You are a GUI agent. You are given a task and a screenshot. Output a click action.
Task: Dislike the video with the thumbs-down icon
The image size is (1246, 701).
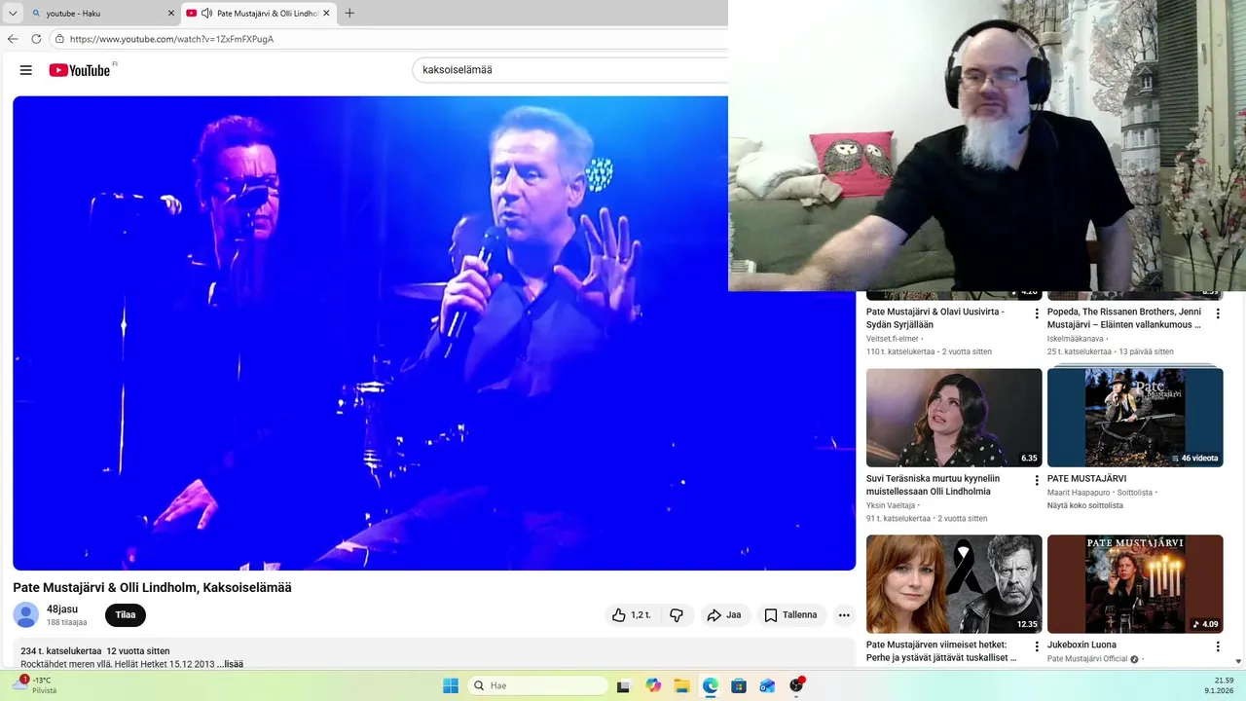[677, 615]
